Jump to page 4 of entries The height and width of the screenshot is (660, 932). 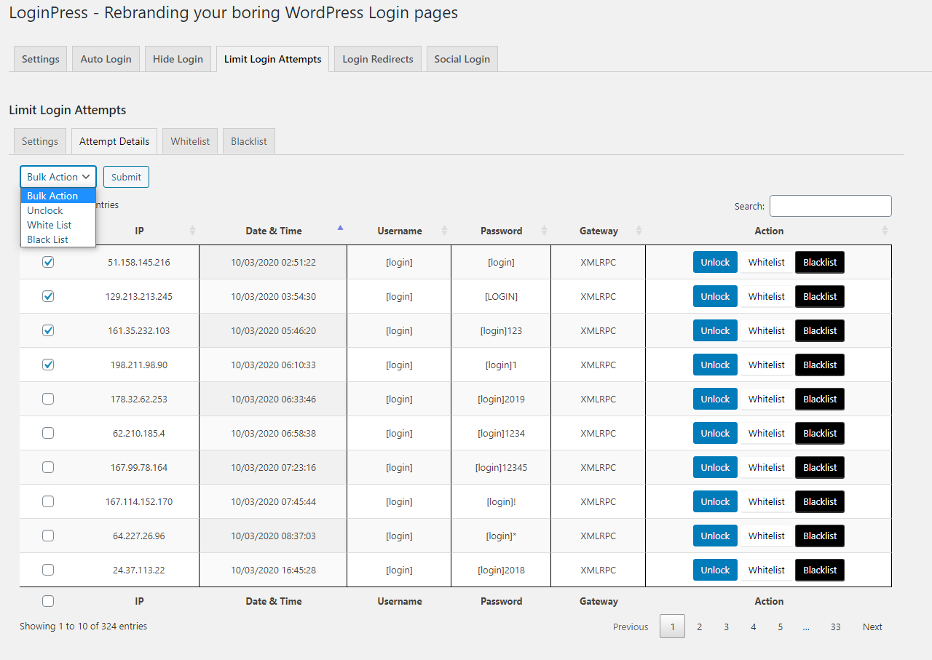753,627
